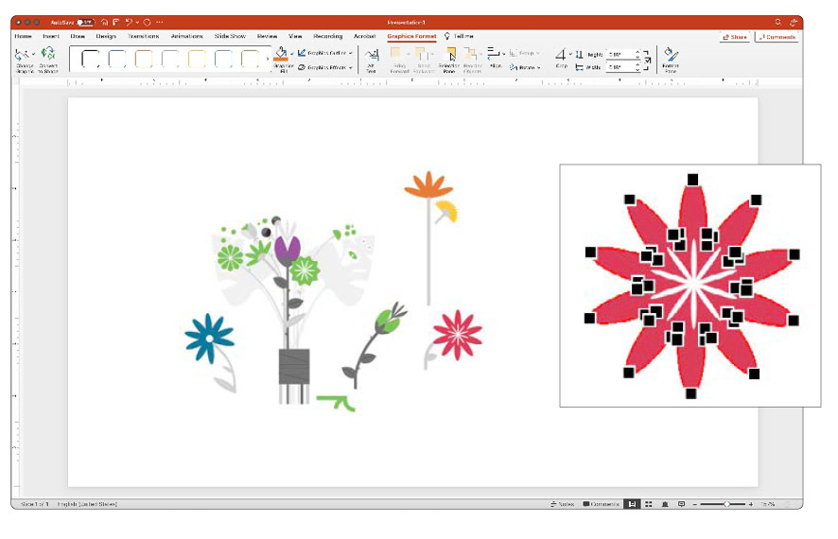This screenshot has height=539, width=838.
Task: Click the Share button
Action: click(735, 37)
